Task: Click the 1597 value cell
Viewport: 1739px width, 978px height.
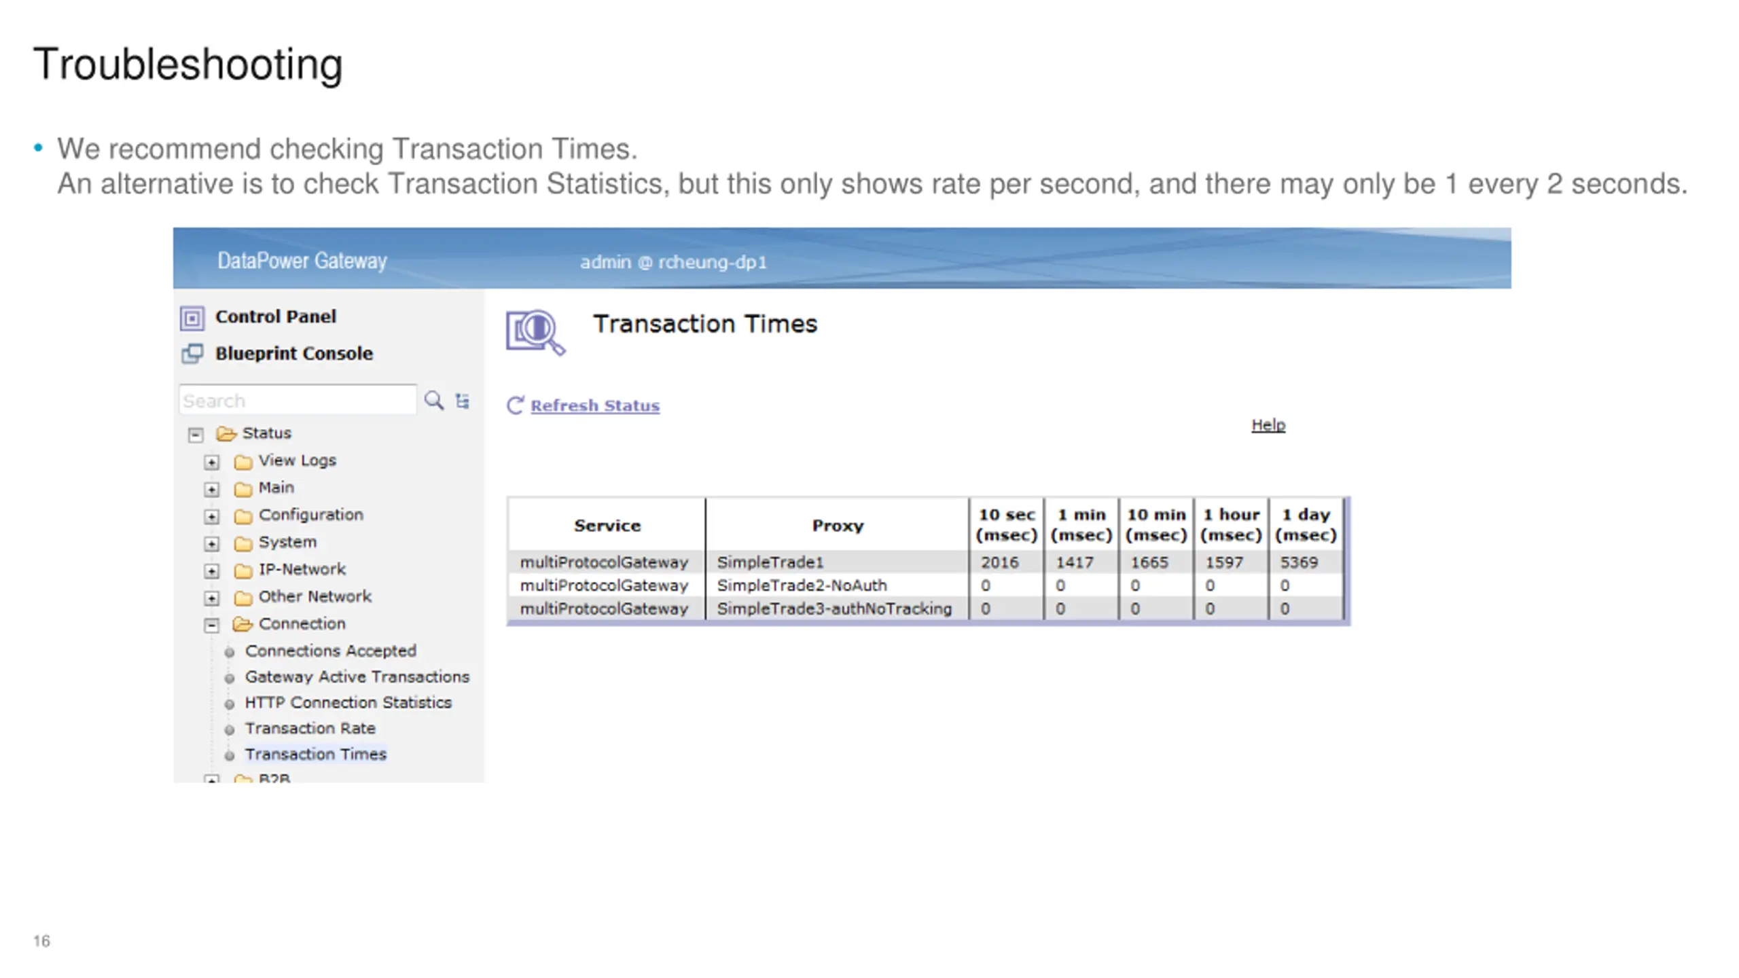Action: click(1231, 562)
